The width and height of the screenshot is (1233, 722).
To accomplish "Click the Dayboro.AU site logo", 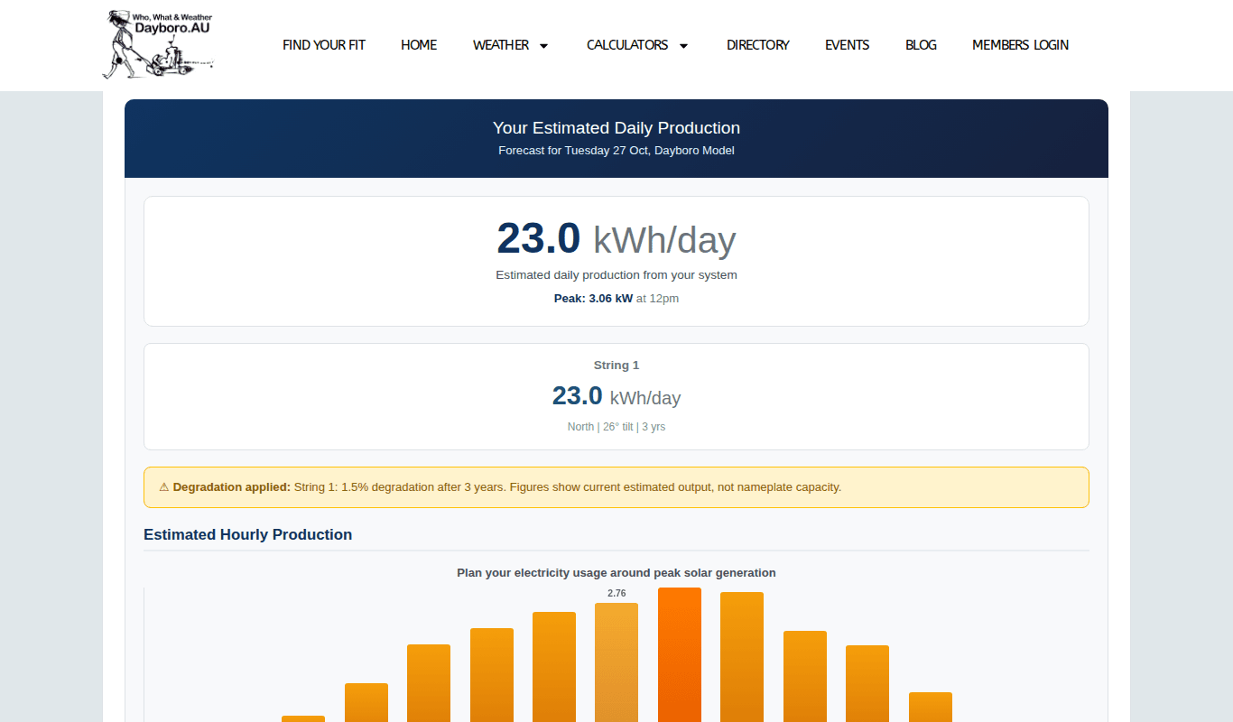I will coord(159,44).
